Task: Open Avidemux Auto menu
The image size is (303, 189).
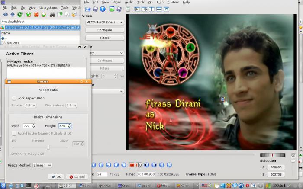Action: (160, 2)
